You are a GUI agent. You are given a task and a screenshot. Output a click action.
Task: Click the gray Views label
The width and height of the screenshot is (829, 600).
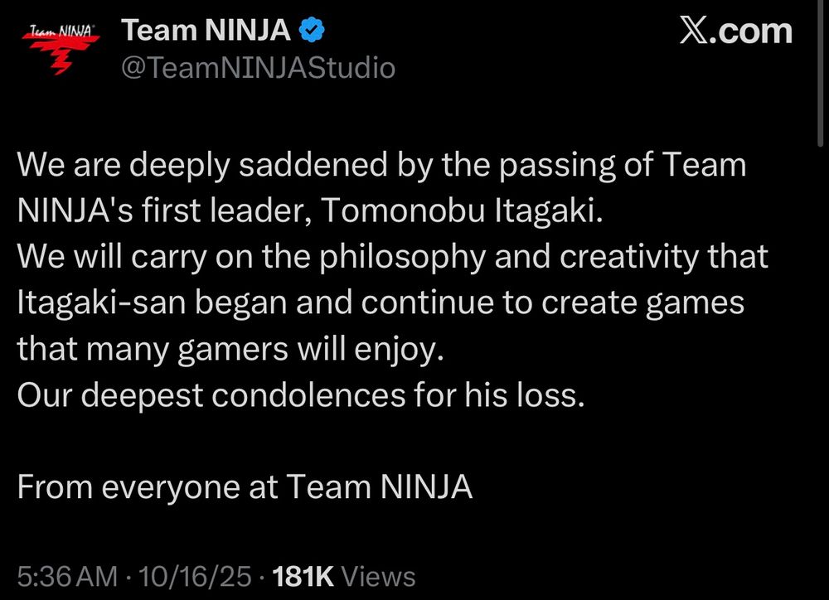coord(379,576)
